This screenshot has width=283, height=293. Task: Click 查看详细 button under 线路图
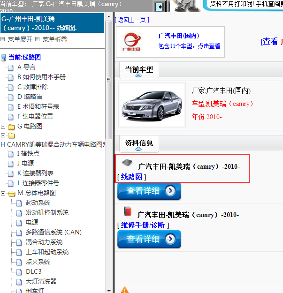[x=149, y=191]
